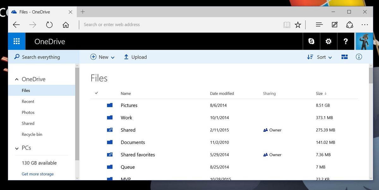
Task: Open OneDrive help
Action: pyautogui.click(x=346, y=41)
